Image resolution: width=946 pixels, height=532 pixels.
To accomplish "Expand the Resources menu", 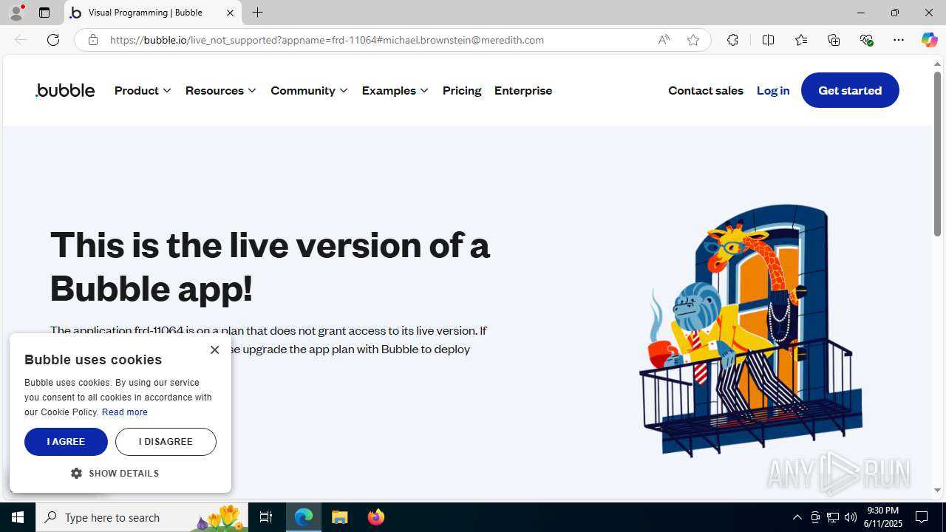I will pyautogui.click(x=221, y=90).
